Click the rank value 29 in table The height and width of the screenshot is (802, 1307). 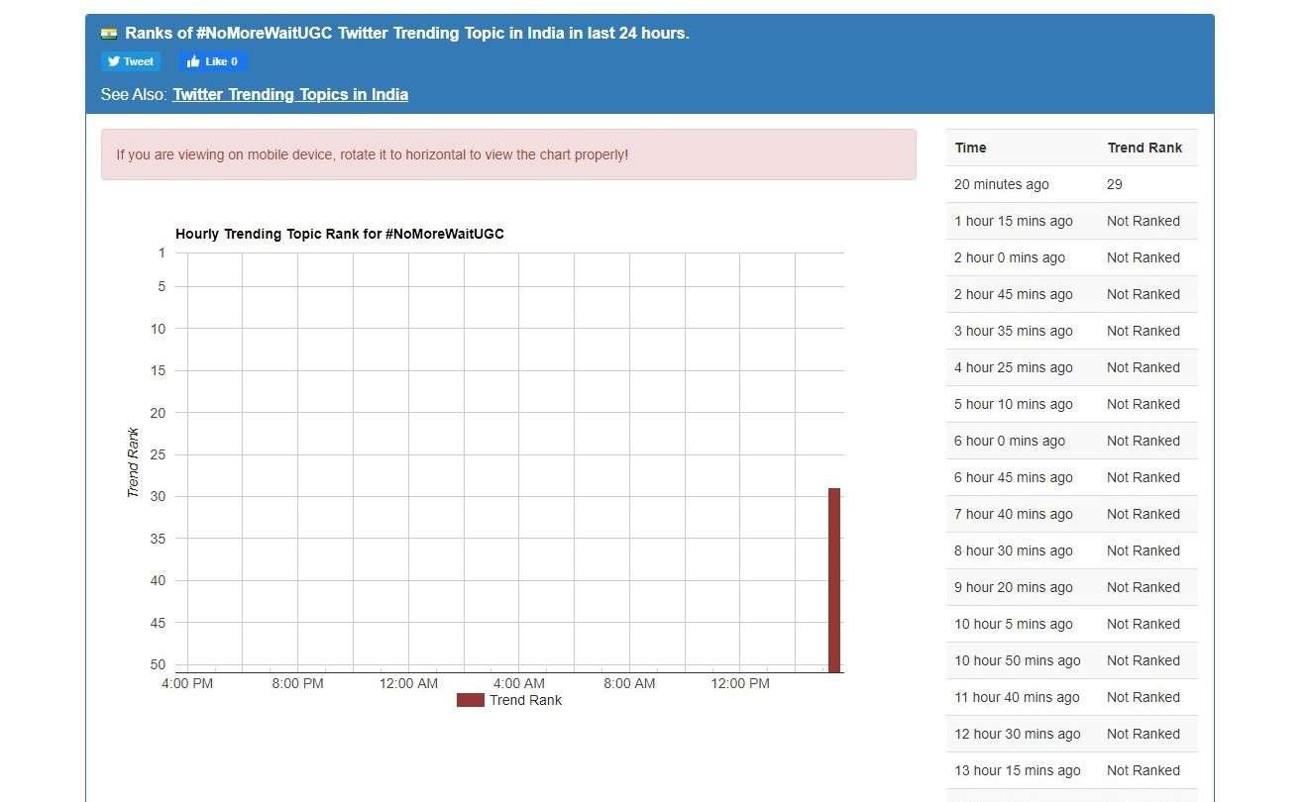click(x=1115, y=184)
